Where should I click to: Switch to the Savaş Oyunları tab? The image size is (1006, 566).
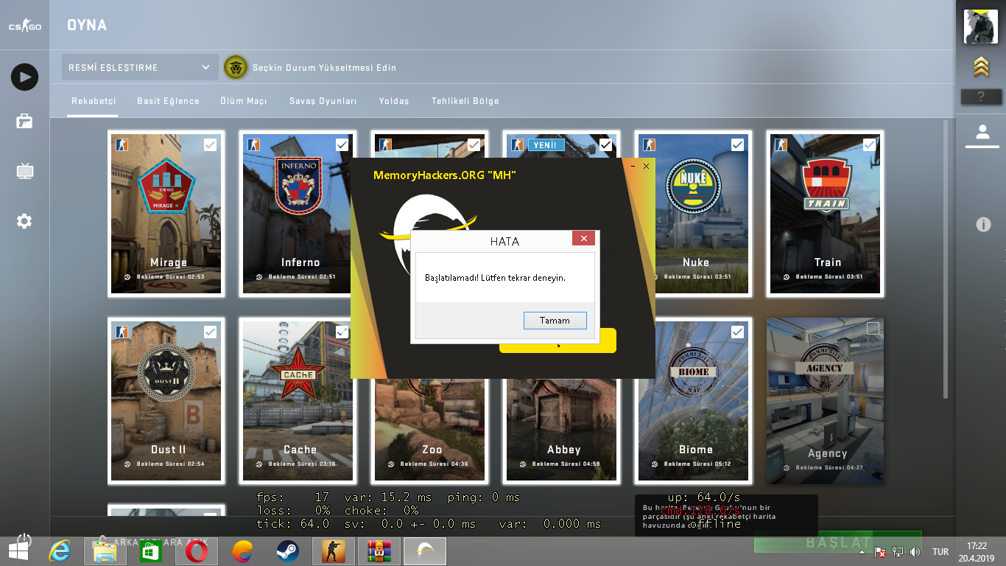323,101
